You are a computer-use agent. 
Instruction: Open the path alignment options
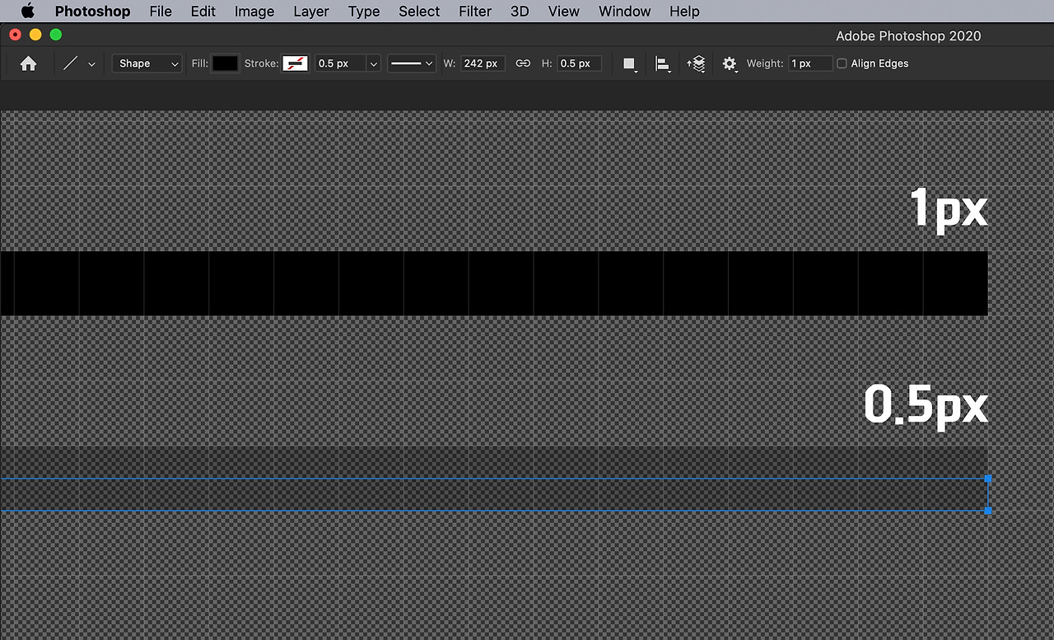[663, 64]
